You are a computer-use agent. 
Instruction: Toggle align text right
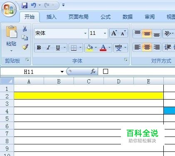(x=157, y=47)
